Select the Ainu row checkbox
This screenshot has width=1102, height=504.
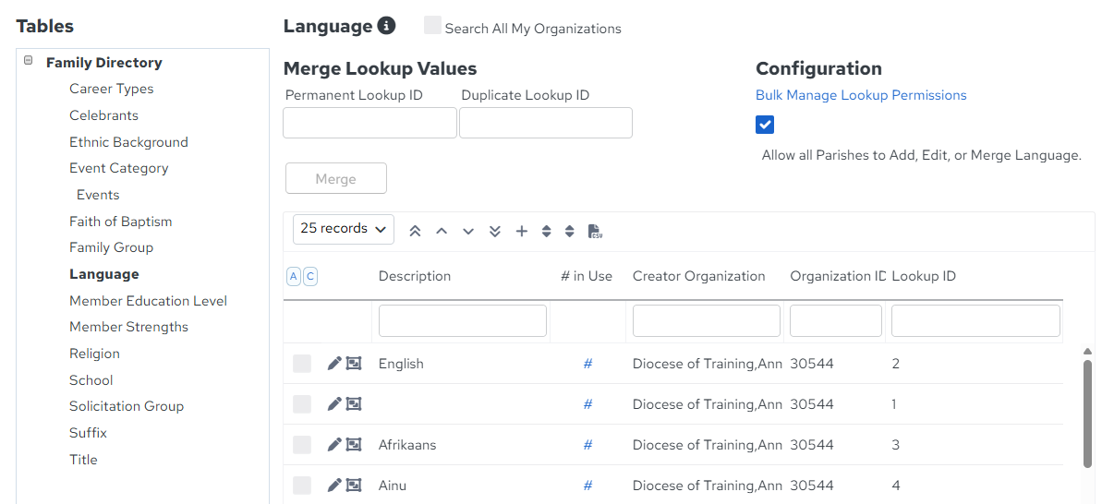coord(302,485)
